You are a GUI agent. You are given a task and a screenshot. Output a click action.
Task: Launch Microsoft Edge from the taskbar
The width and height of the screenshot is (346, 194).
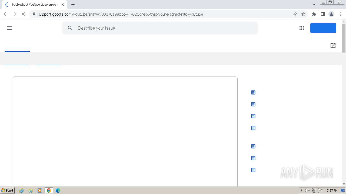pyautogui.click(x=58, y=190)
